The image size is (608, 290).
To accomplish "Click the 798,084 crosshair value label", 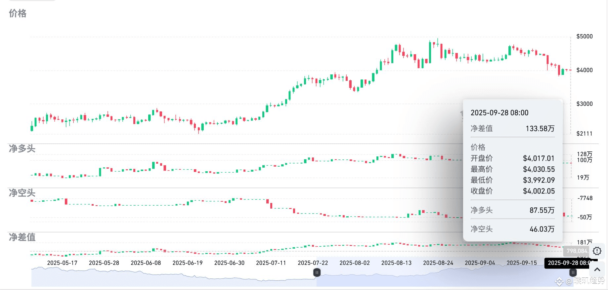I will coord(577,251).
